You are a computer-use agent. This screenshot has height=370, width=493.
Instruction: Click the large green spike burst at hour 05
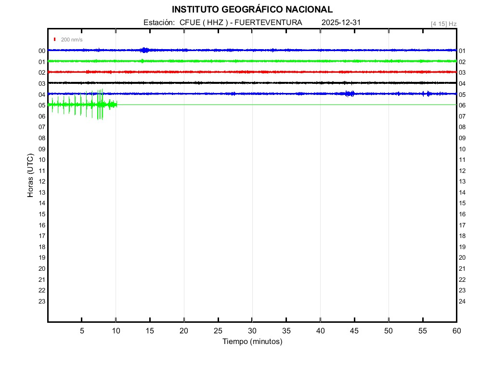tap(100, 104)
